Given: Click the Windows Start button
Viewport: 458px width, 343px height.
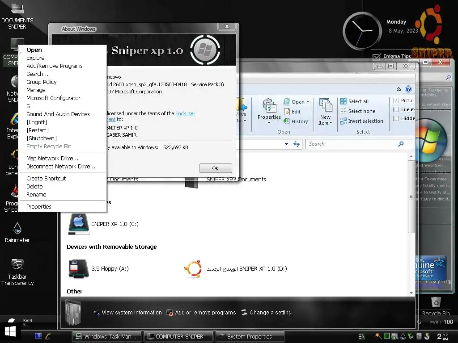Looking at the screenshot, I should [10, 332].
